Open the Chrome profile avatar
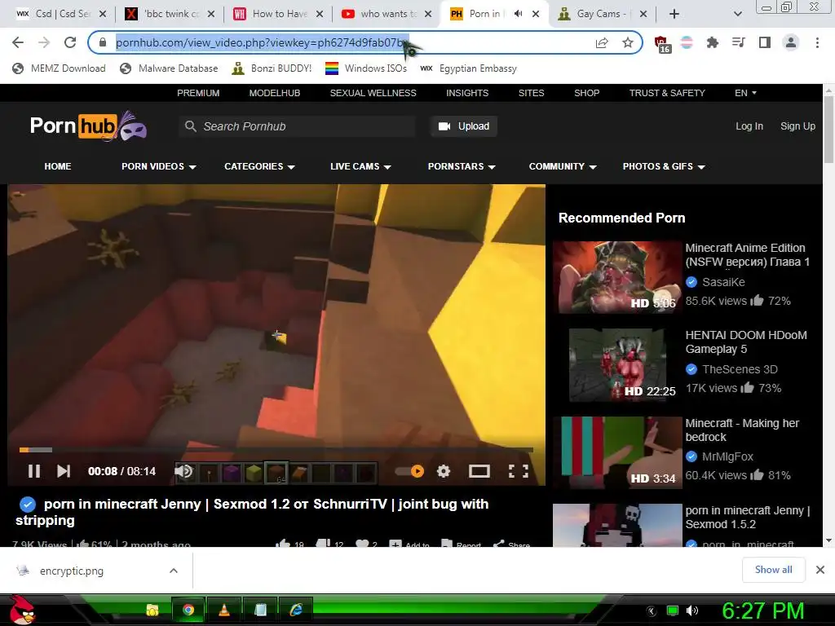The height and width of the screenshot is (626, 835). pos(791,42)
